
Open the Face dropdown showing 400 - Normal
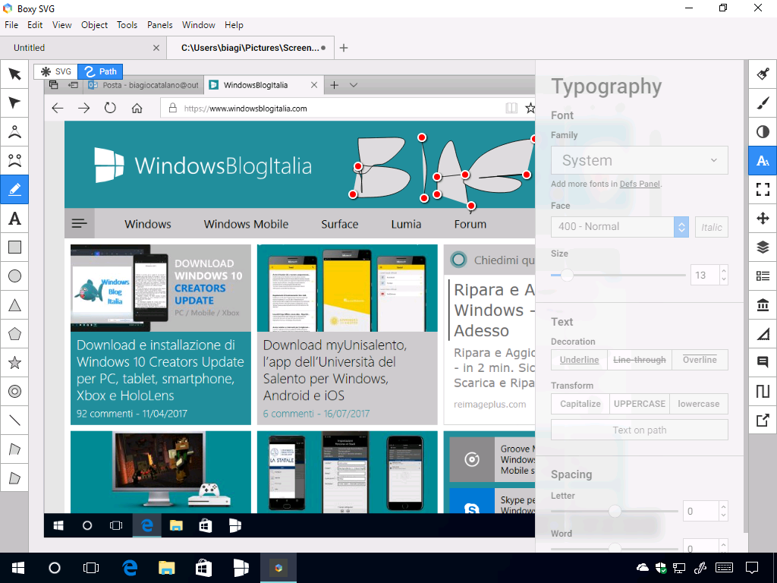click(619, 227)
